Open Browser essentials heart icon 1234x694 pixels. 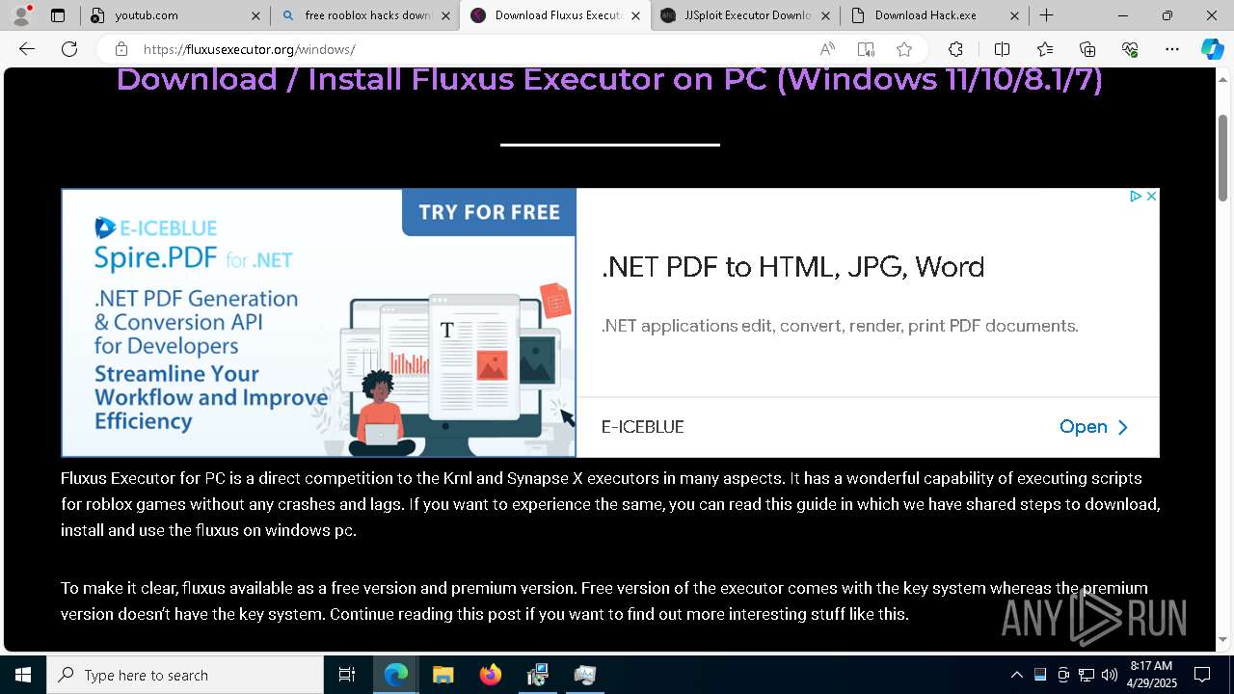click(x=1130, y=49)
